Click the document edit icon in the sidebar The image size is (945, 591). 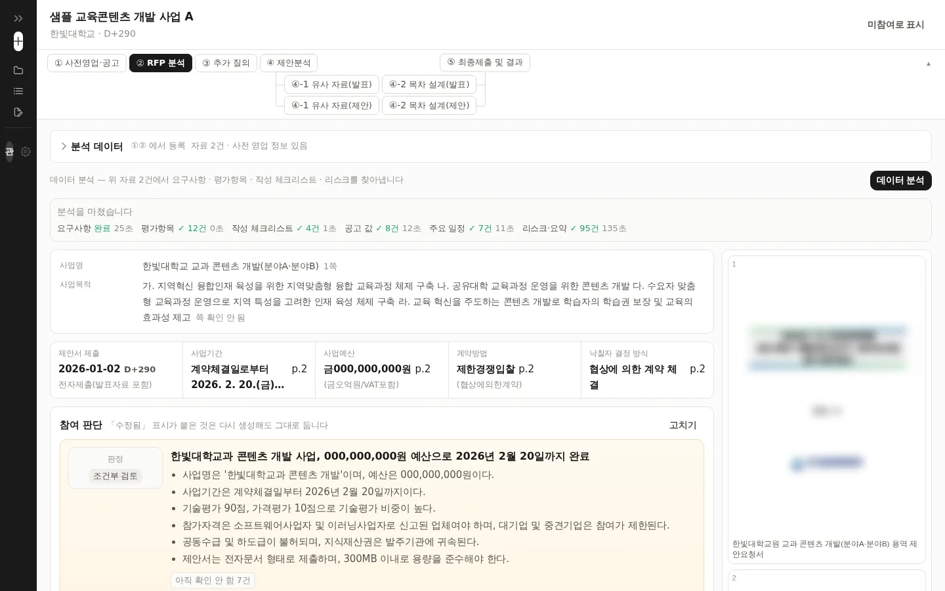18,112
